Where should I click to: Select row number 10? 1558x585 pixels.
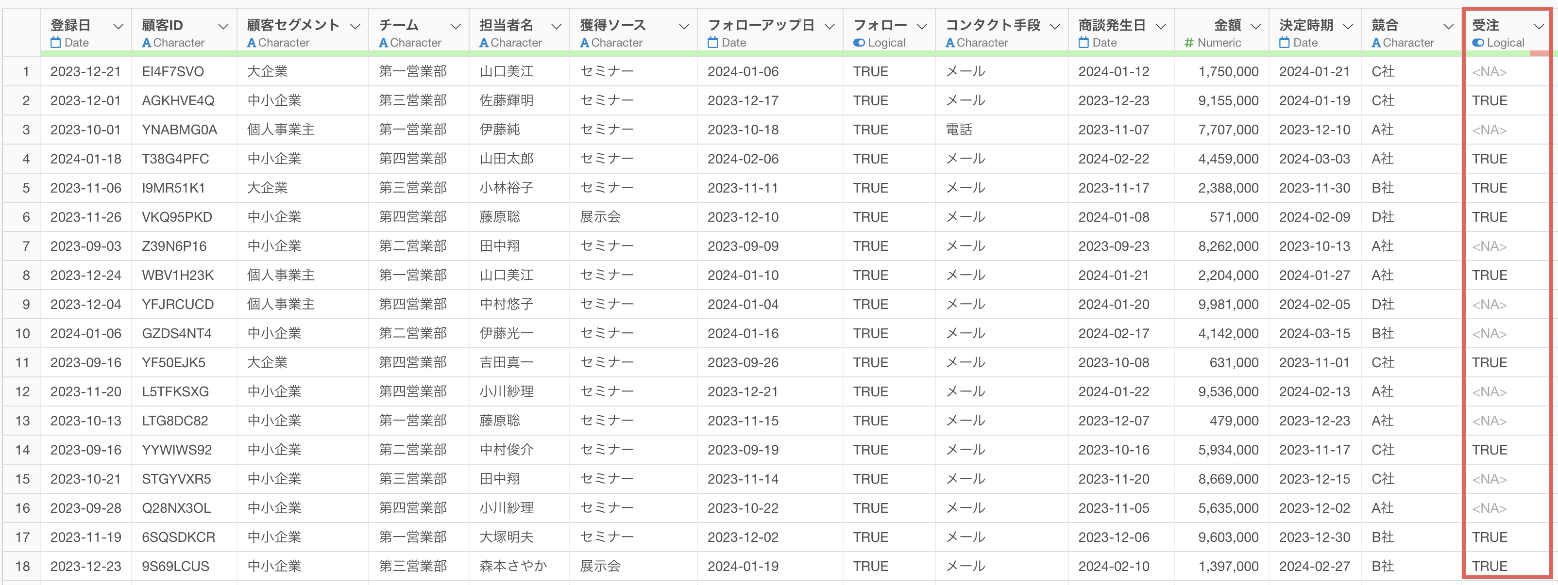(x=22, y=334)
